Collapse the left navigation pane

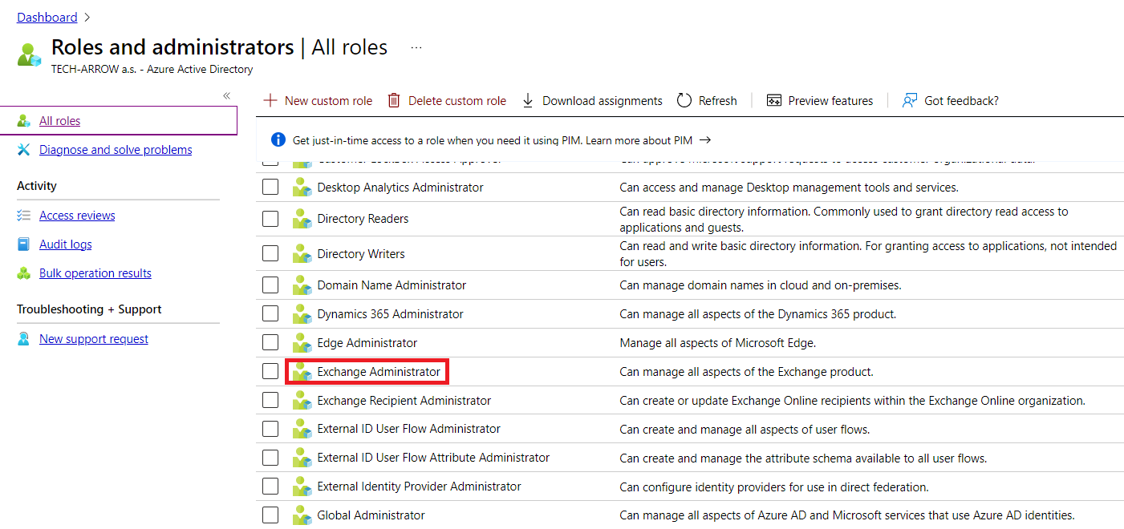(226, 95)
